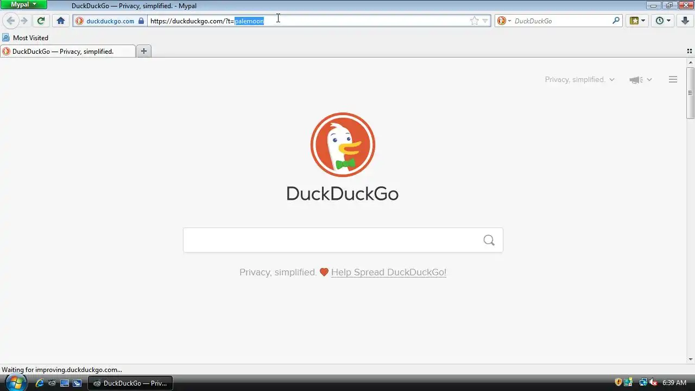Open the security shield alert tray icon

pyautogui.click(x=618, y=382)
